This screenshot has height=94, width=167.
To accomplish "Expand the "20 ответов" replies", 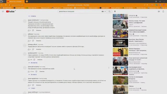I will pos(33,63).
